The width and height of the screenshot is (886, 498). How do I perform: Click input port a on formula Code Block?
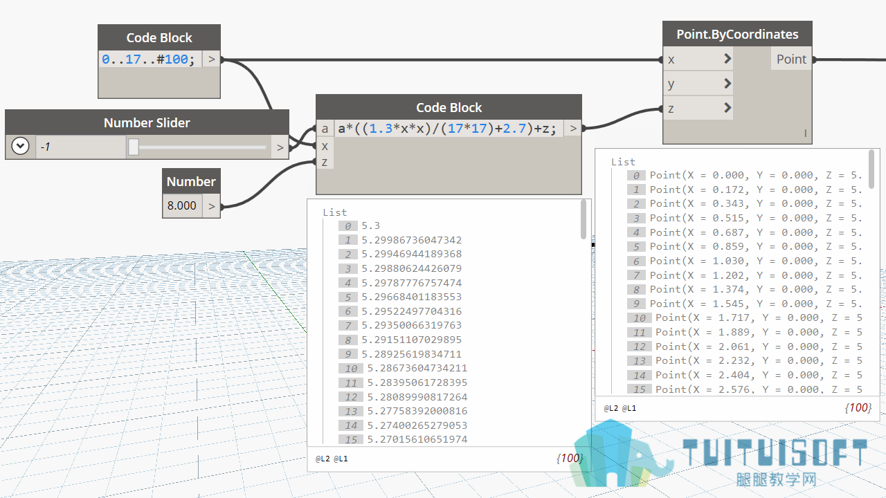click(x=325, y=129)
